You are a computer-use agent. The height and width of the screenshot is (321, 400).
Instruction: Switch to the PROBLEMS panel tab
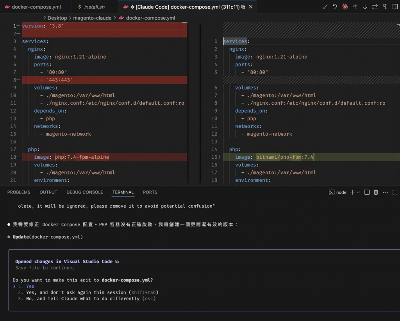click(19, 192)
